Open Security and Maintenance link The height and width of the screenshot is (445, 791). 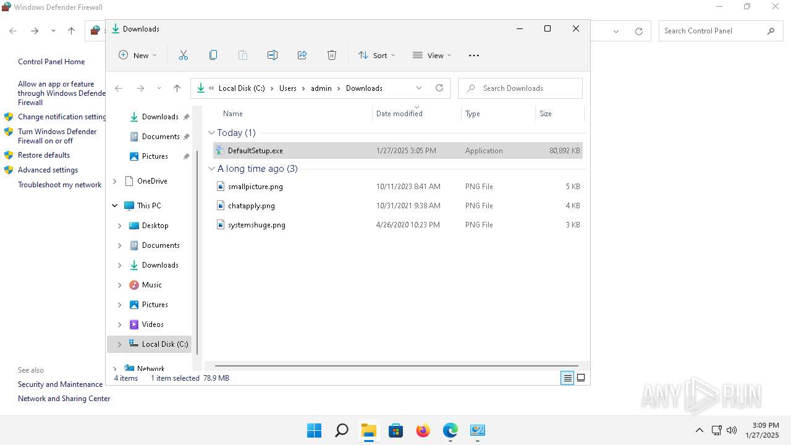[x=61, y=384]
